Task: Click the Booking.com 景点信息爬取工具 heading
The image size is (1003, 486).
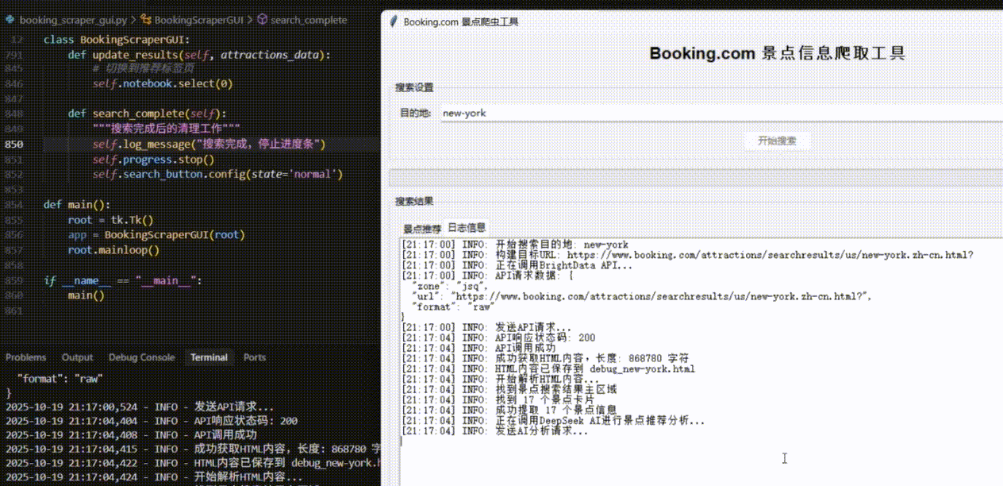Action: [777, 53]
